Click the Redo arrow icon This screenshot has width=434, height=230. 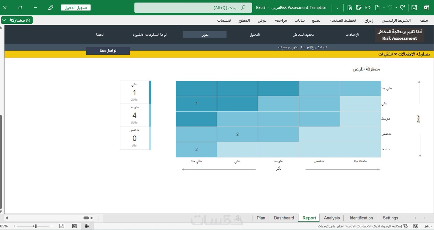pyautogui.click(x=402, y=8)
